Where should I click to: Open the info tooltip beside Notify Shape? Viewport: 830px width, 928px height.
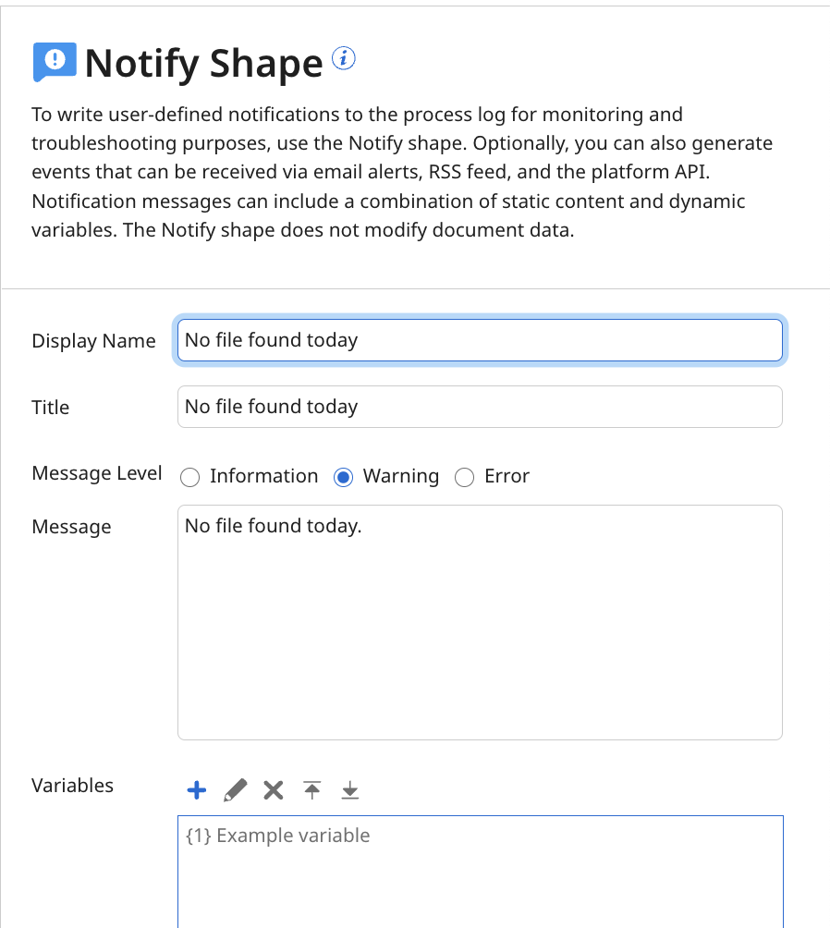[343, 57]
